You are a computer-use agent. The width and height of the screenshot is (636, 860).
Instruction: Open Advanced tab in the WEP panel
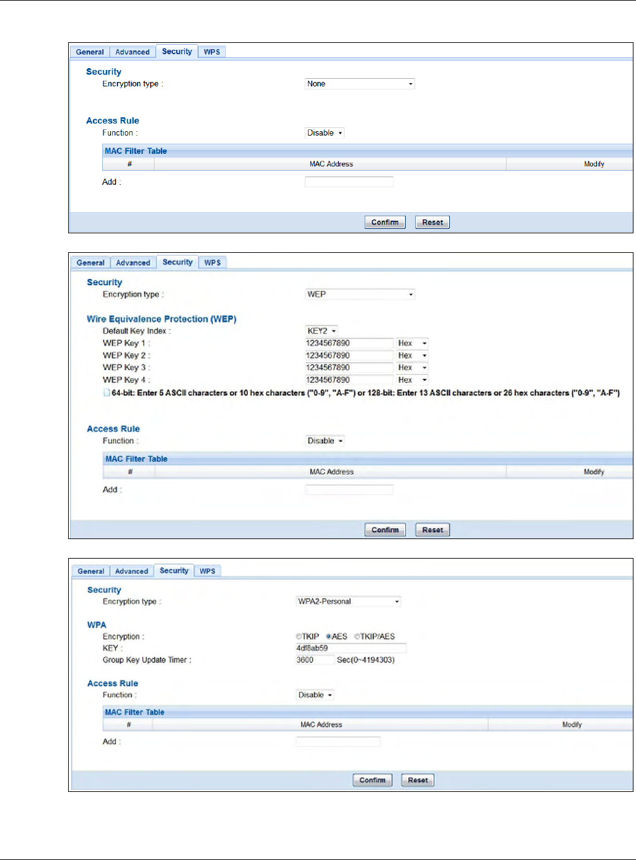133,263
